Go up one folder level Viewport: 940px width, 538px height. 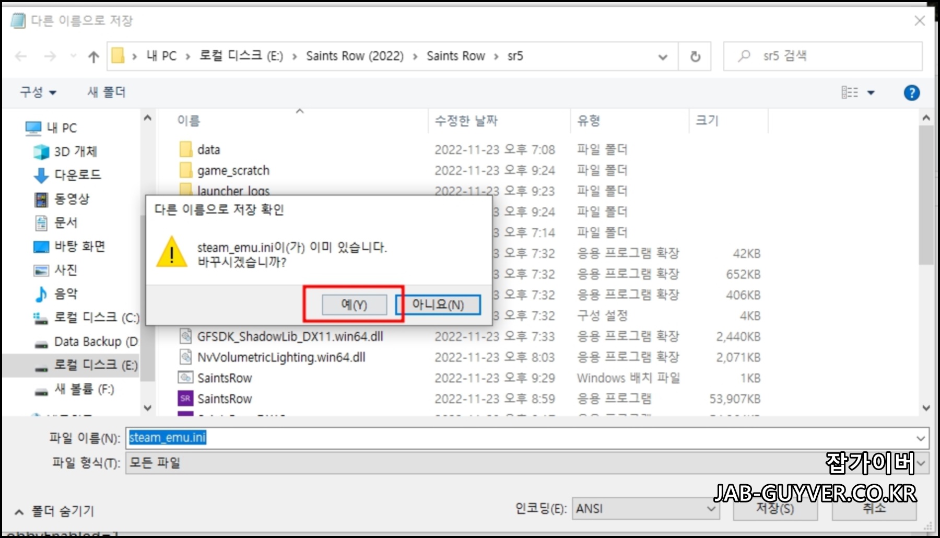click(x=93, y=56)
